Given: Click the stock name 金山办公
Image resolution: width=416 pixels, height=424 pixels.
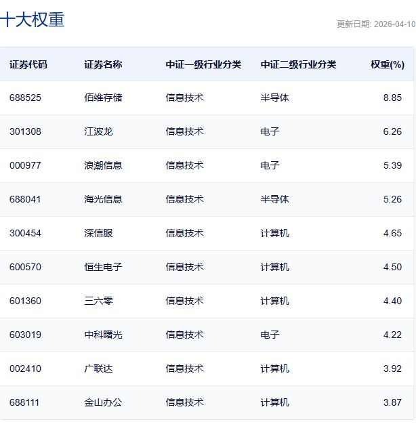Looking at the screenshot, I should (x=103, y=402).
